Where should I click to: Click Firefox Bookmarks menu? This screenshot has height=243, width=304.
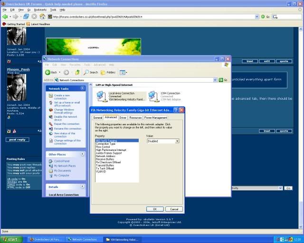[x=40, y=9]
